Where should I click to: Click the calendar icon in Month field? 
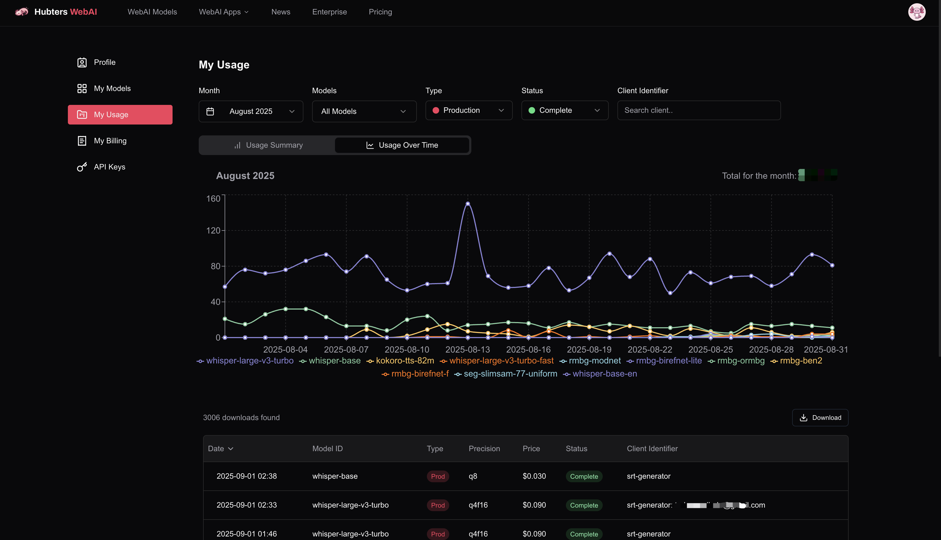pos(210,111)
